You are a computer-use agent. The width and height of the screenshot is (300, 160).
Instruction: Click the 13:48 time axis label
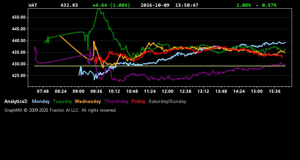[221, 92]
